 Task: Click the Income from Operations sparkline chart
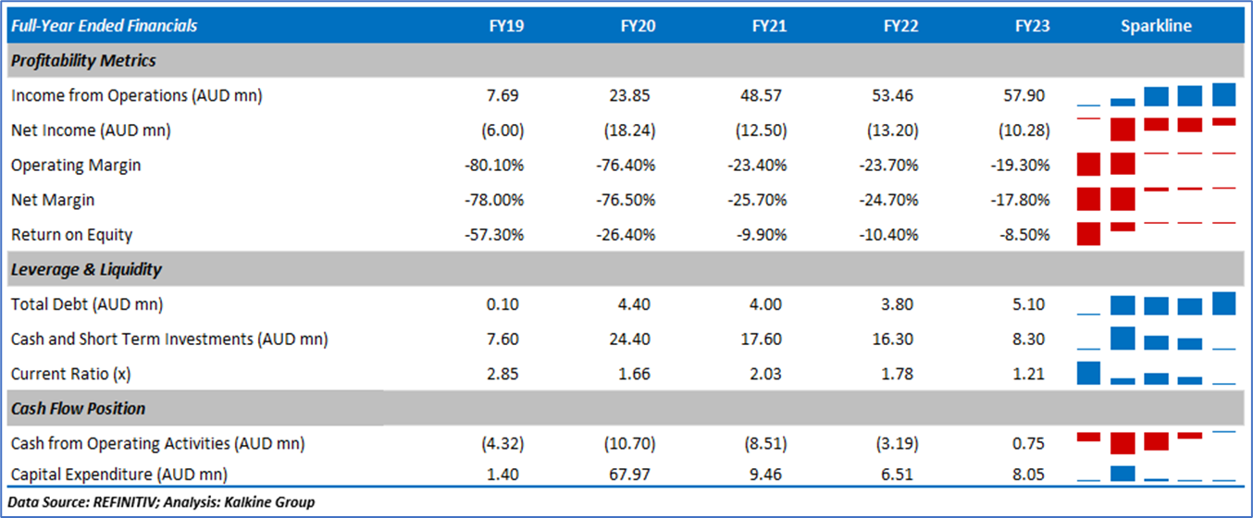(1157, 95)
